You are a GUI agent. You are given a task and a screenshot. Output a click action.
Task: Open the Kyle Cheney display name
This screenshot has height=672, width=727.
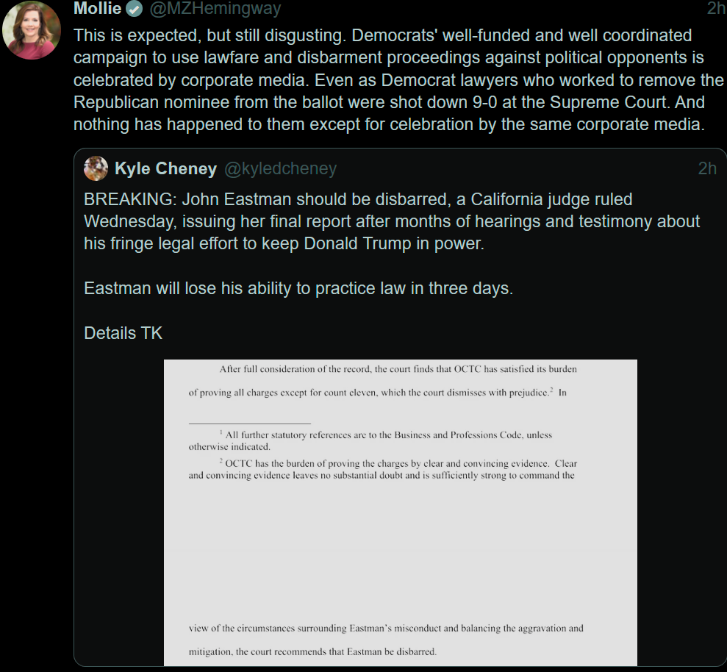165,168
